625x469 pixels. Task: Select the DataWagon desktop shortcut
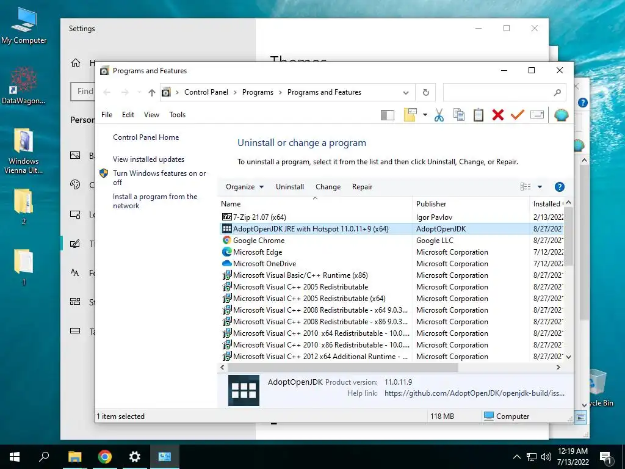[23, 85]
